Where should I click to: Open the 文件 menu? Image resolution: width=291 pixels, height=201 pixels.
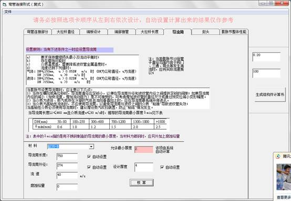pos(8,12)
